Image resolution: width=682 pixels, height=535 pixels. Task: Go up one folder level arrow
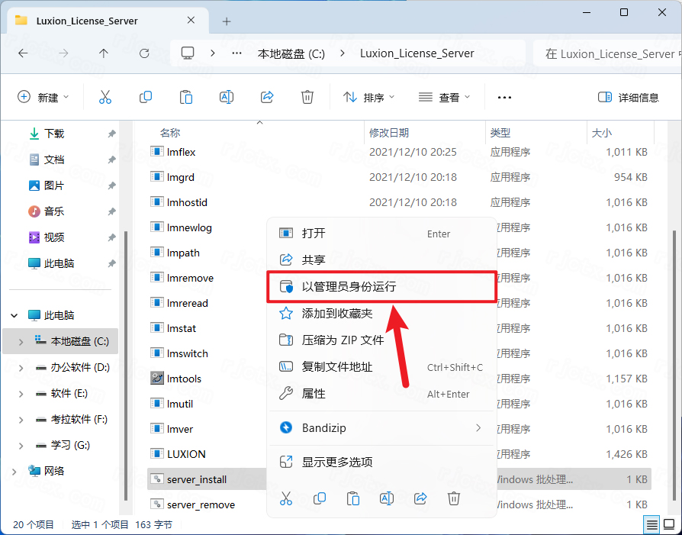pyautogui.click(x=104, y=53)
